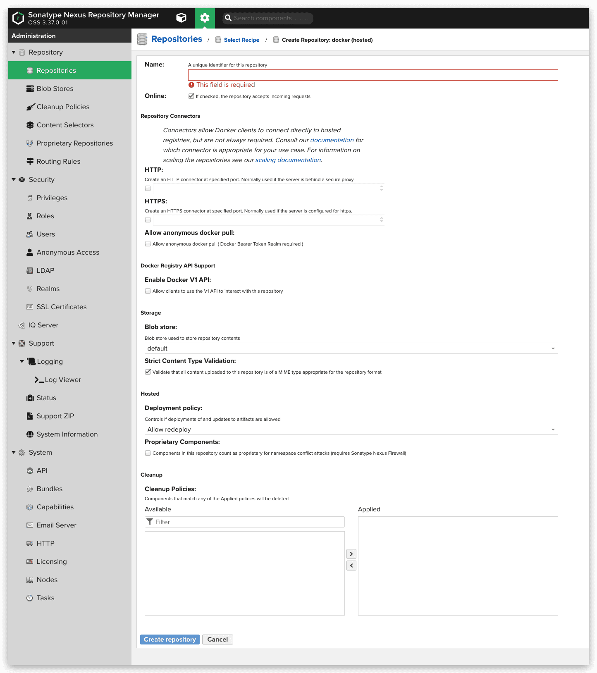
Task: Open Routing Rules in sidebar
Action: coord(58,161)
